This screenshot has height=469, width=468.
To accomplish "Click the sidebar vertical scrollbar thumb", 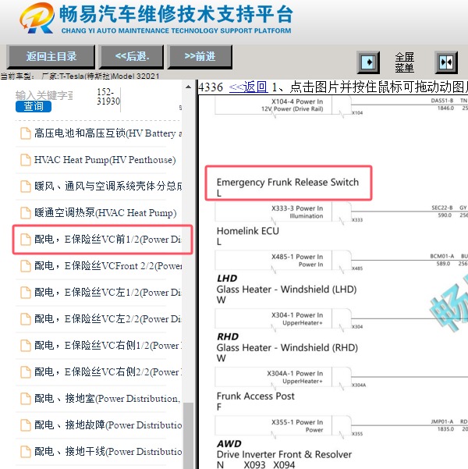I will 188,435.
